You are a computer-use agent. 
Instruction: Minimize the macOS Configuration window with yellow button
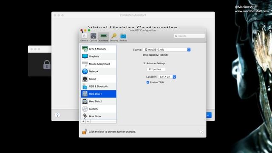pos(85,30)
